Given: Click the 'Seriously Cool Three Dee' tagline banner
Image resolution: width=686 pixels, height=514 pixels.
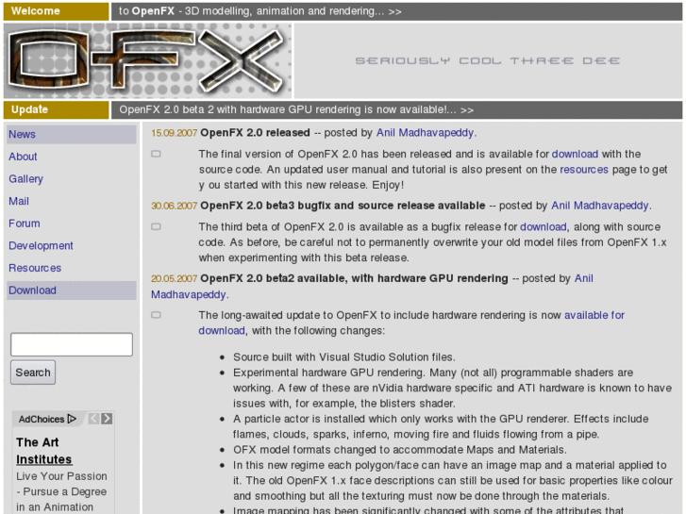Looking at the screenshot, I should (x=488, y=60).
